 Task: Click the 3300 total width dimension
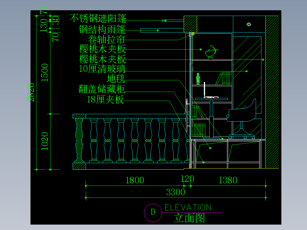[x=176, y=192]
